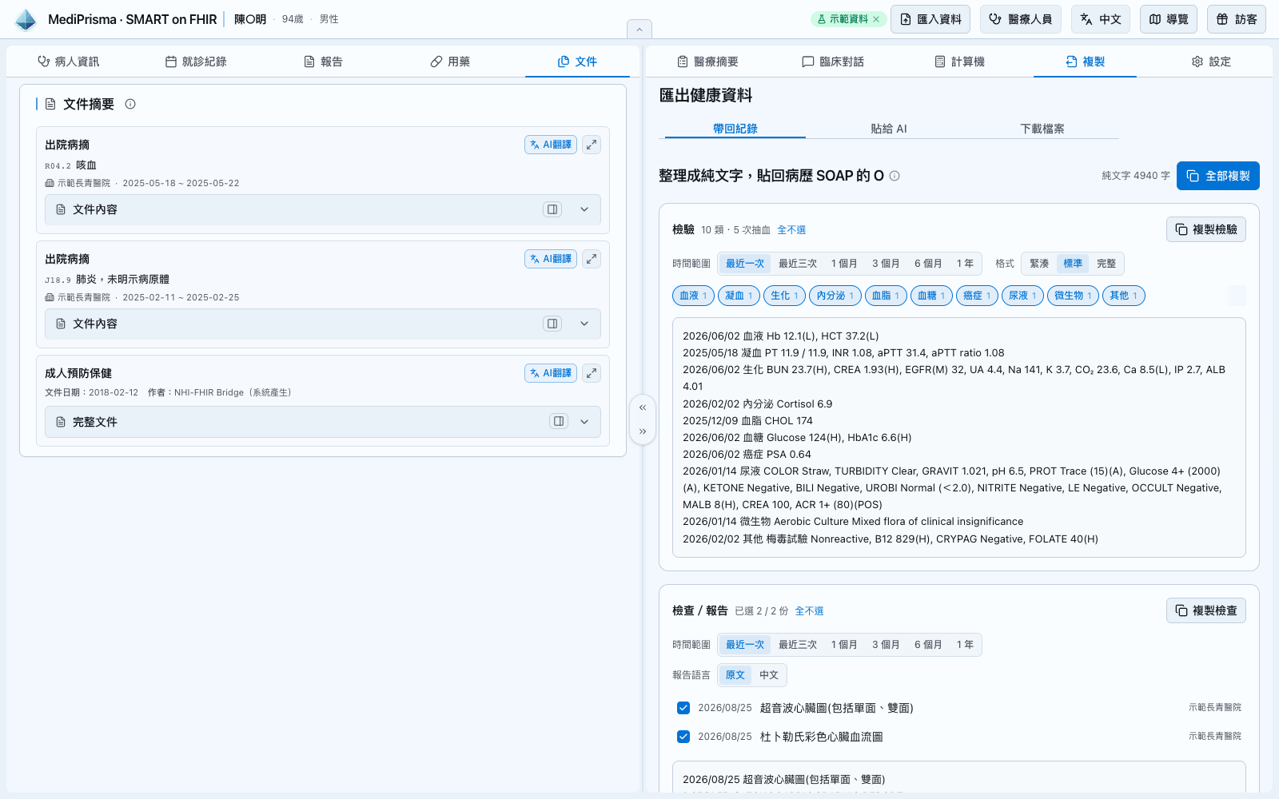Switch to 用藥 tab
The height and width of the screenshot is (799, 1279).
click(450, 62)
